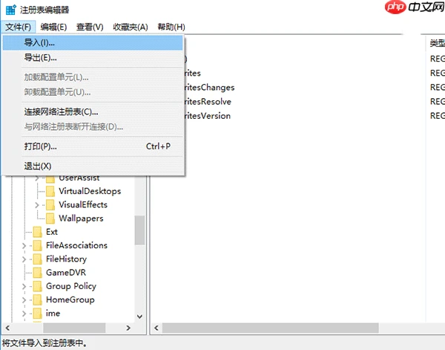Select the value ending in ritesChanges
The image size is (445, 350).
tap(209, 87)
